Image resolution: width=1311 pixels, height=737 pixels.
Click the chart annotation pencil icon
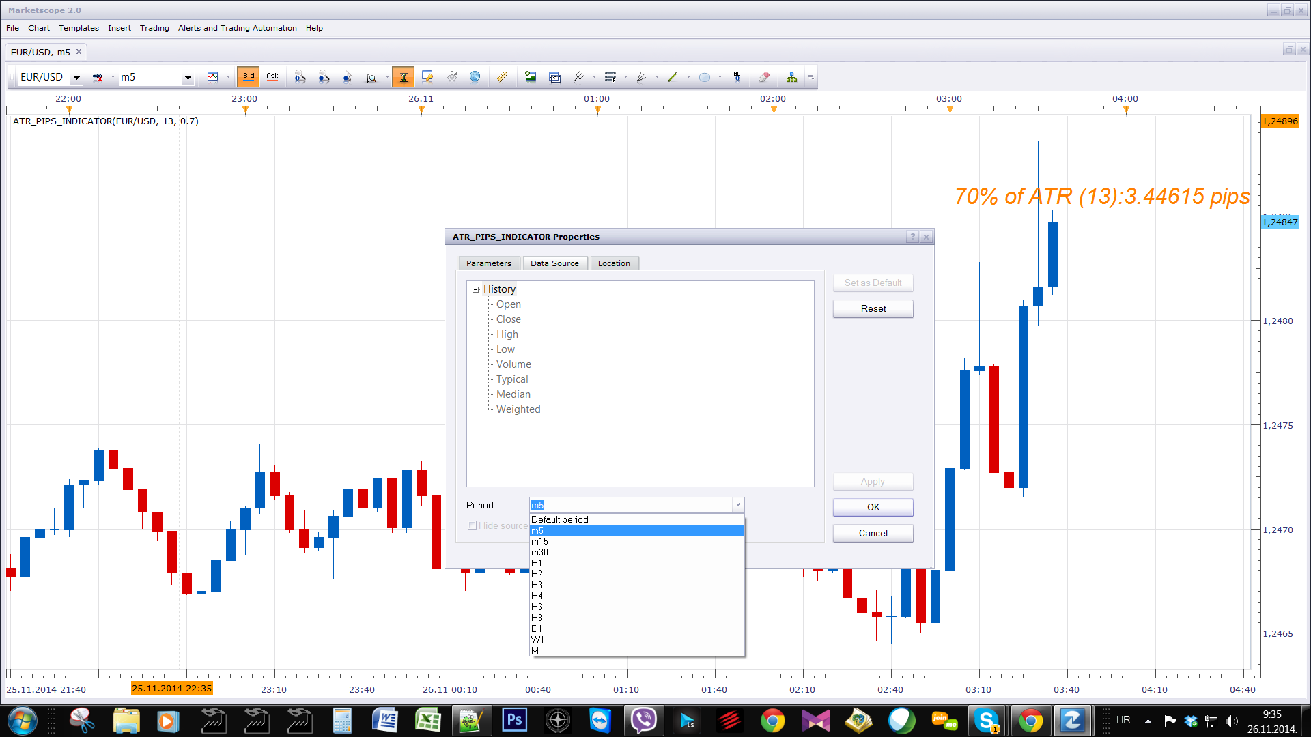tap(427, 77)
